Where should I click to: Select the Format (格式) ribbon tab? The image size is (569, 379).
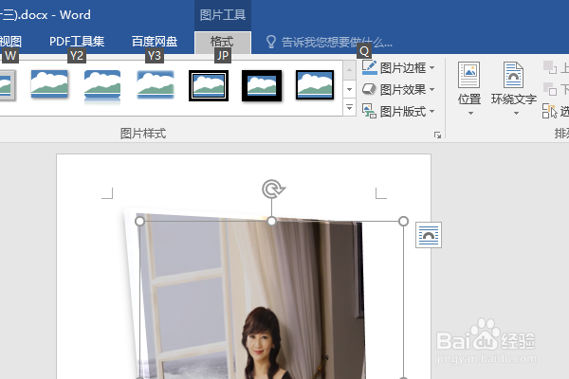coord(223,42)
